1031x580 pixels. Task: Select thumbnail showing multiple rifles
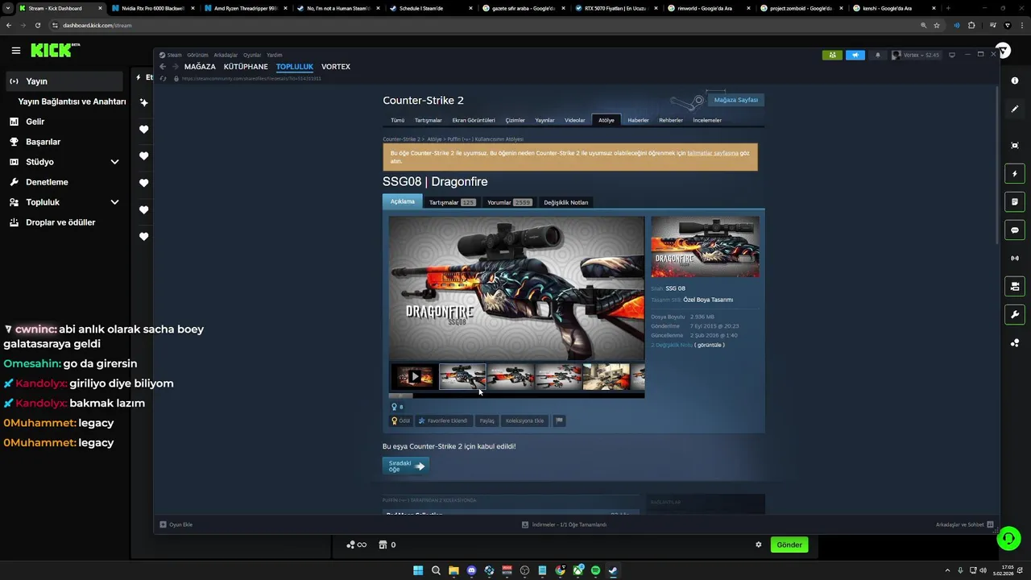pos(558,376)
